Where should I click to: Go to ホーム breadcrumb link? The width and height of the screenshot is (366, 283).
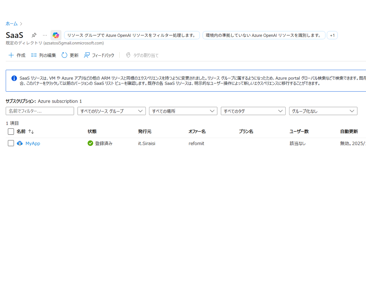tap(12, 24)
